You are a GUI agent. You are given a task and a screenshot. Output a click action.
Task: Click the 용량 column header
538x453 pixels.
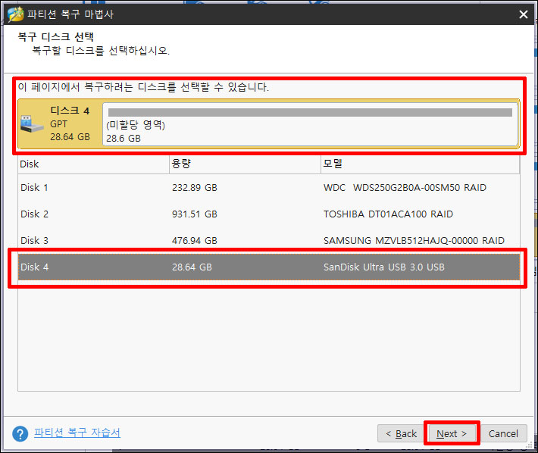(x=245, y=164)
